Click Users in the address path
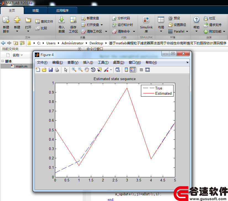 51,43
